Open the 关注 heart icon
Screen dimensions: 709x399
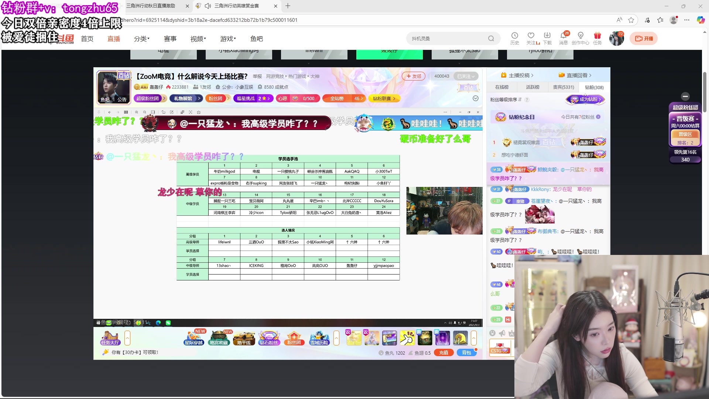(531, 38)
